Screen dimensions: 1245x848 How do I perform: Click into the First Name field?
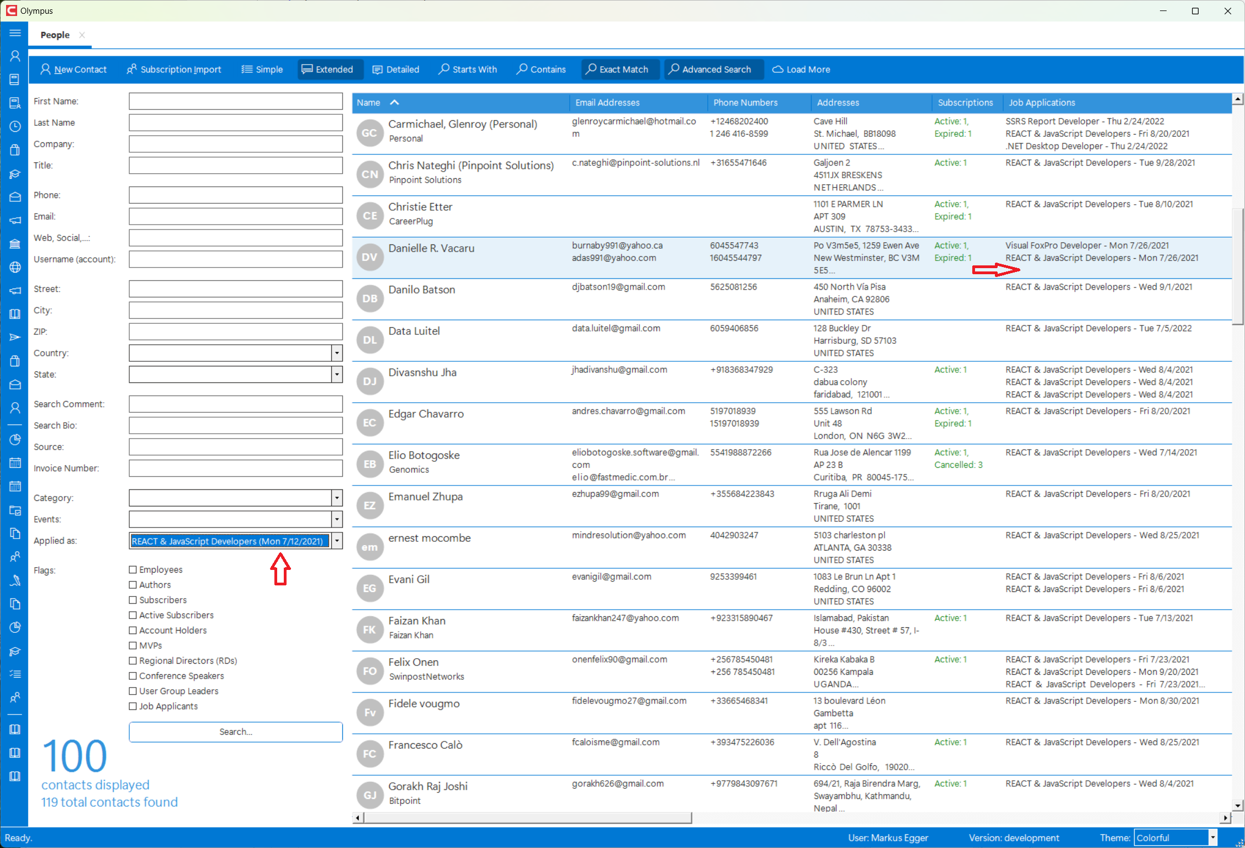click(236, 102)
